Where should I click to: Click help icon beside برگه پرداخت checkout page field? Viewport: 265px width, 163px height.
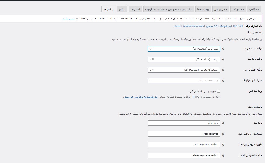click(x=223, y=59)
